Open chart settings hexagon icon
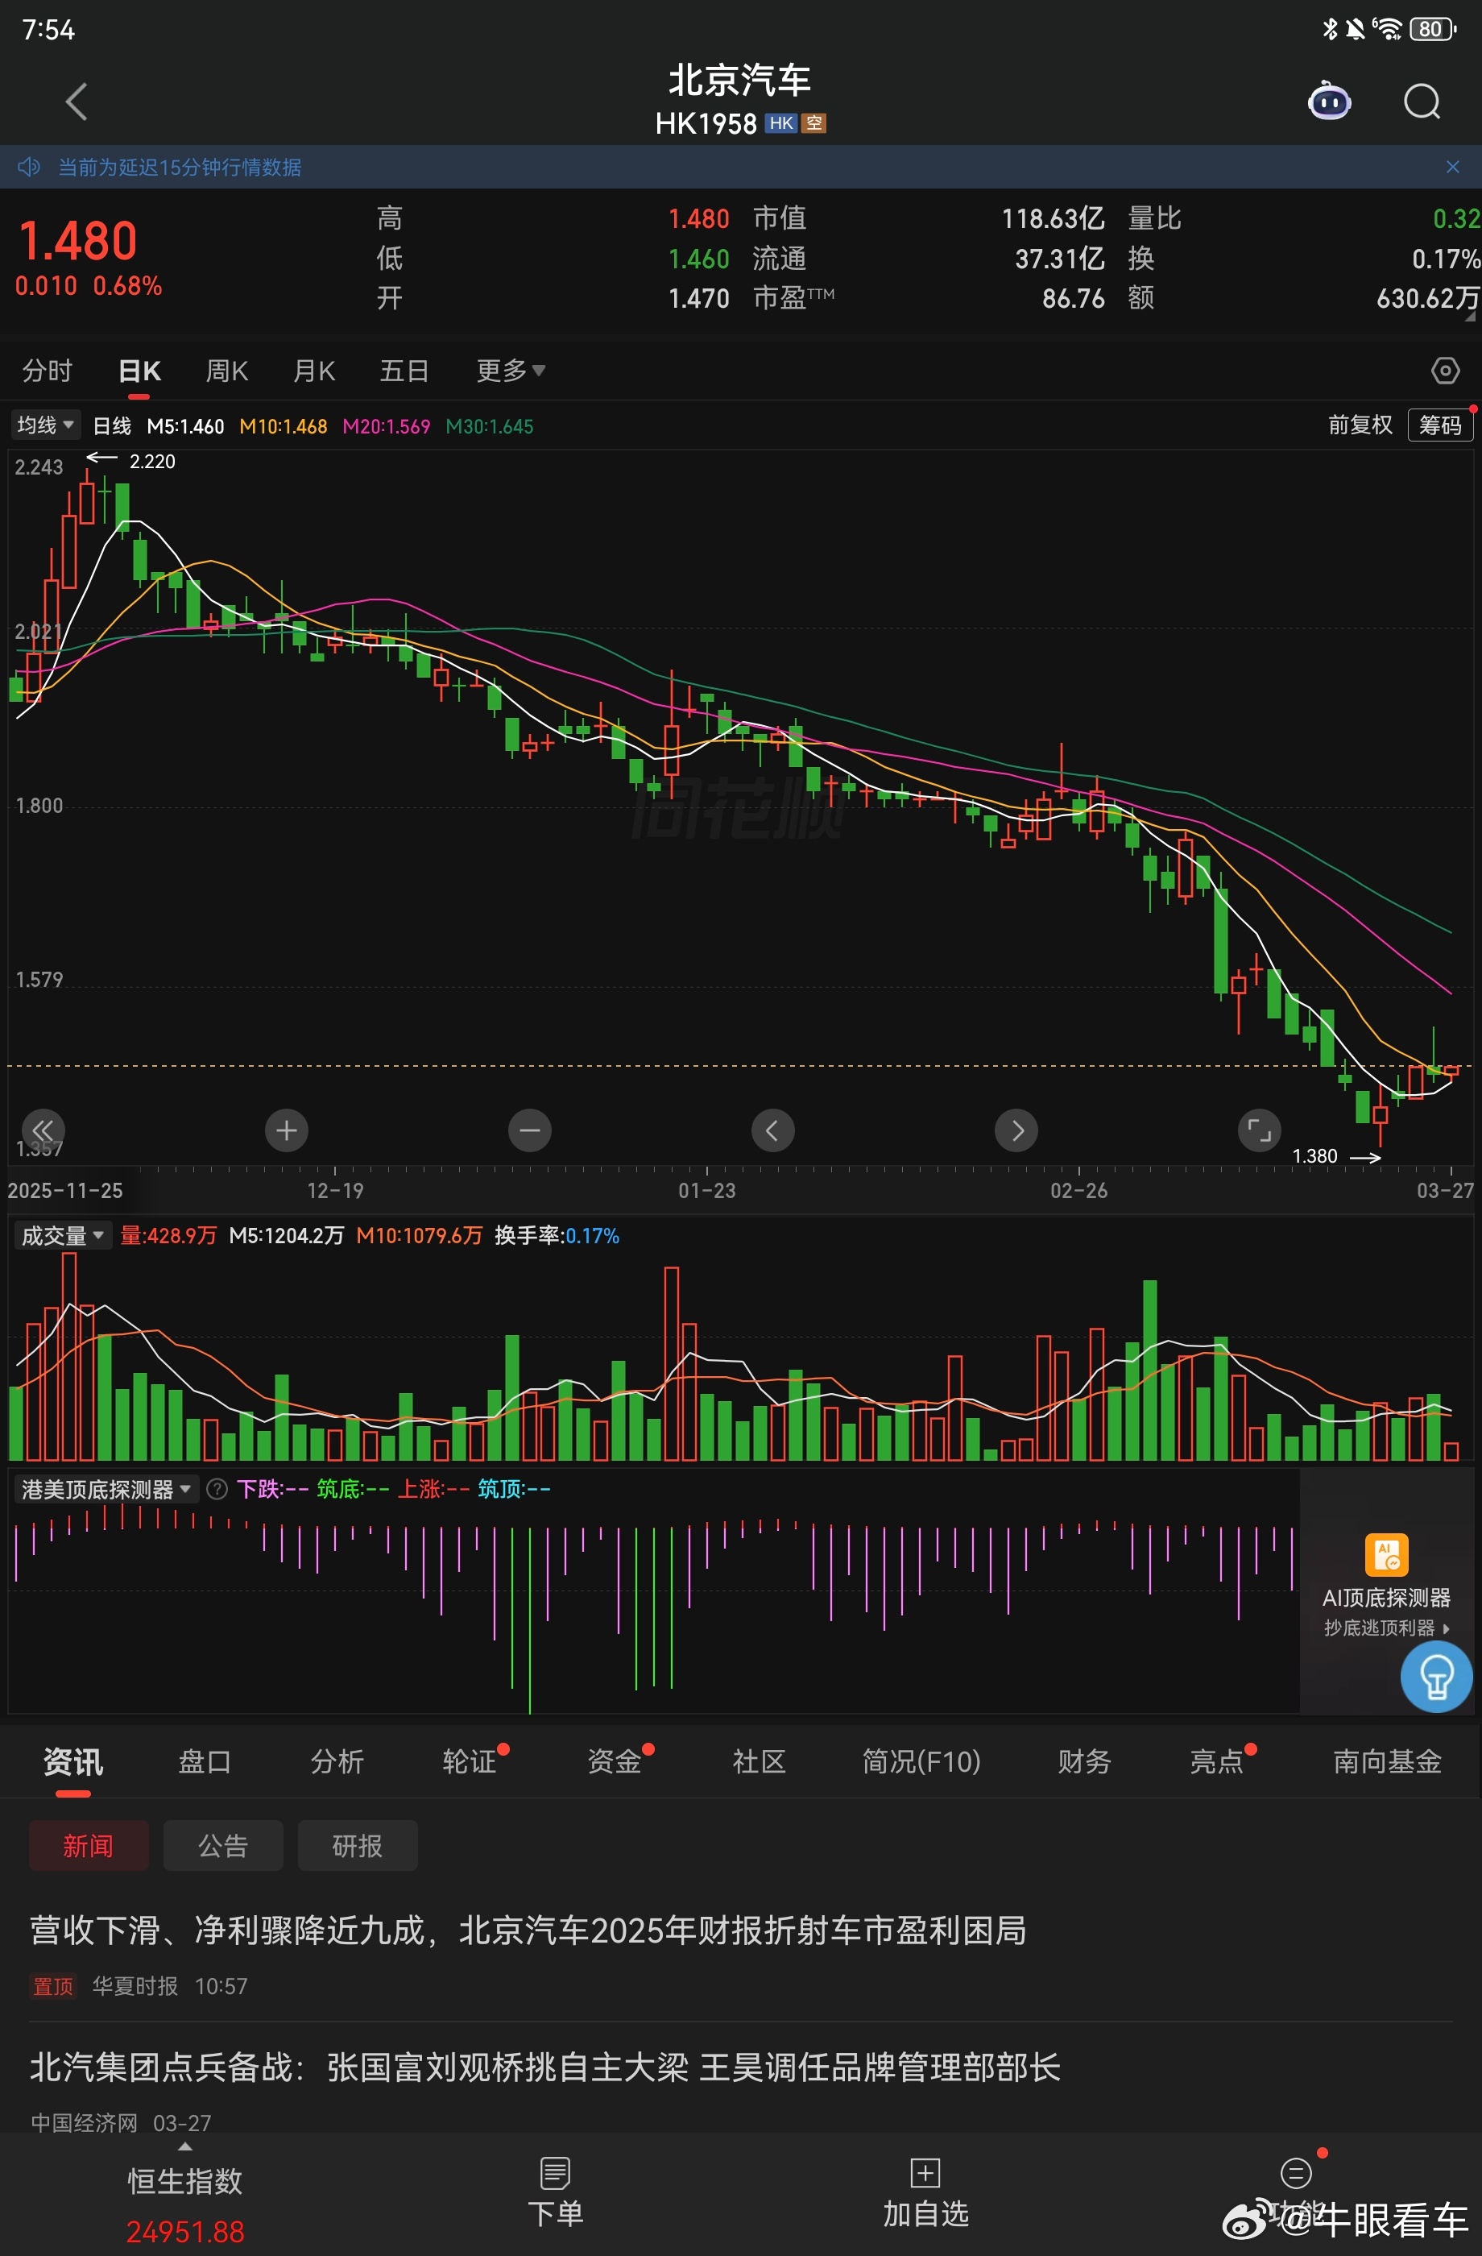Viewport: 1482px width, 2256px height. tap(1444, 370)
